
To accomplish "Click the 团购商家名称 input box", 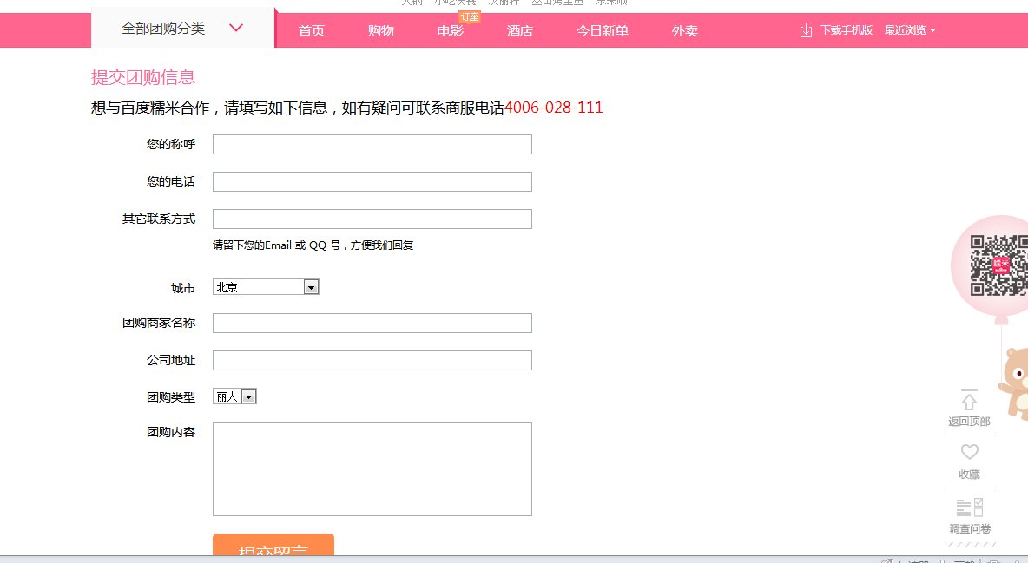I will pyautogui.click(x=372, y=323).
